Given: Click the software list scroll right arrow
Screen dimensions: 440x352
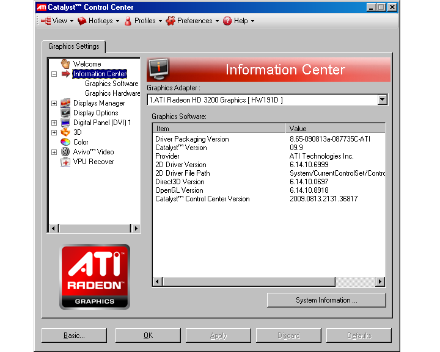Looking at the screenshot, I should pos(380,281).
